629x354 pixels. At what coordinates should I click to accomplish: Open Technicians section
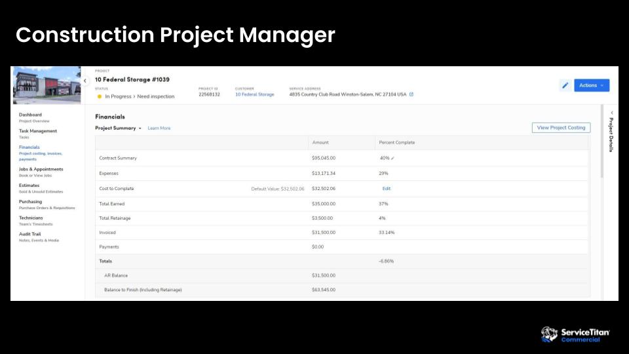click(31, 218)
